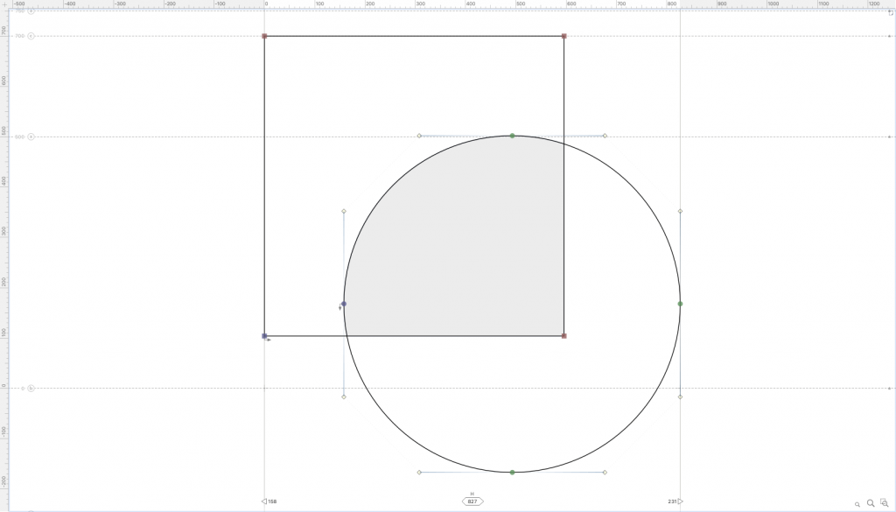The width and height of the screenshot is (896, 512).
Task: Click the 'a' guideline marker at canvas top
Action: pyautogui.click(x=31, y=11)
